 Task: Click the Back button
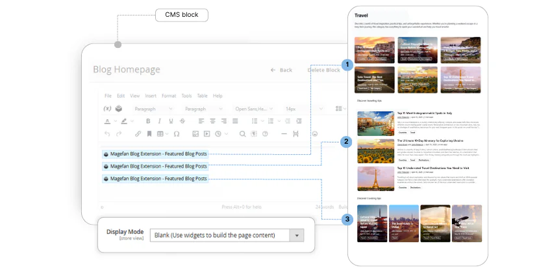click(281, 70)
